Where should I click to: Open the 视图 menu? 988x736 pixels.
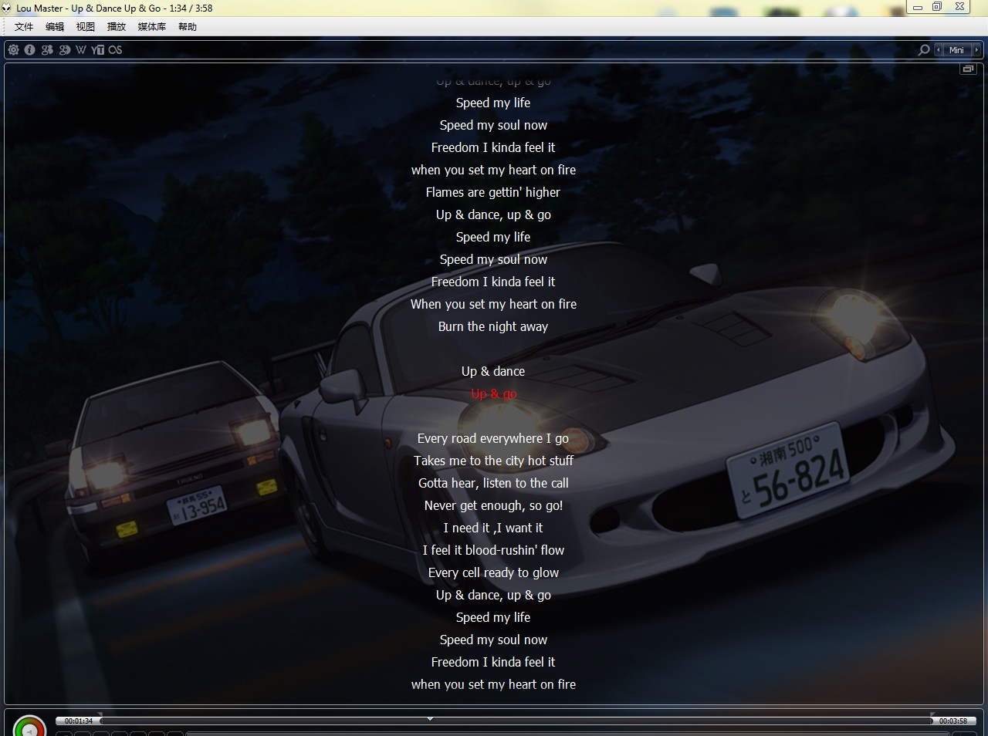click(x=86, y=27)
